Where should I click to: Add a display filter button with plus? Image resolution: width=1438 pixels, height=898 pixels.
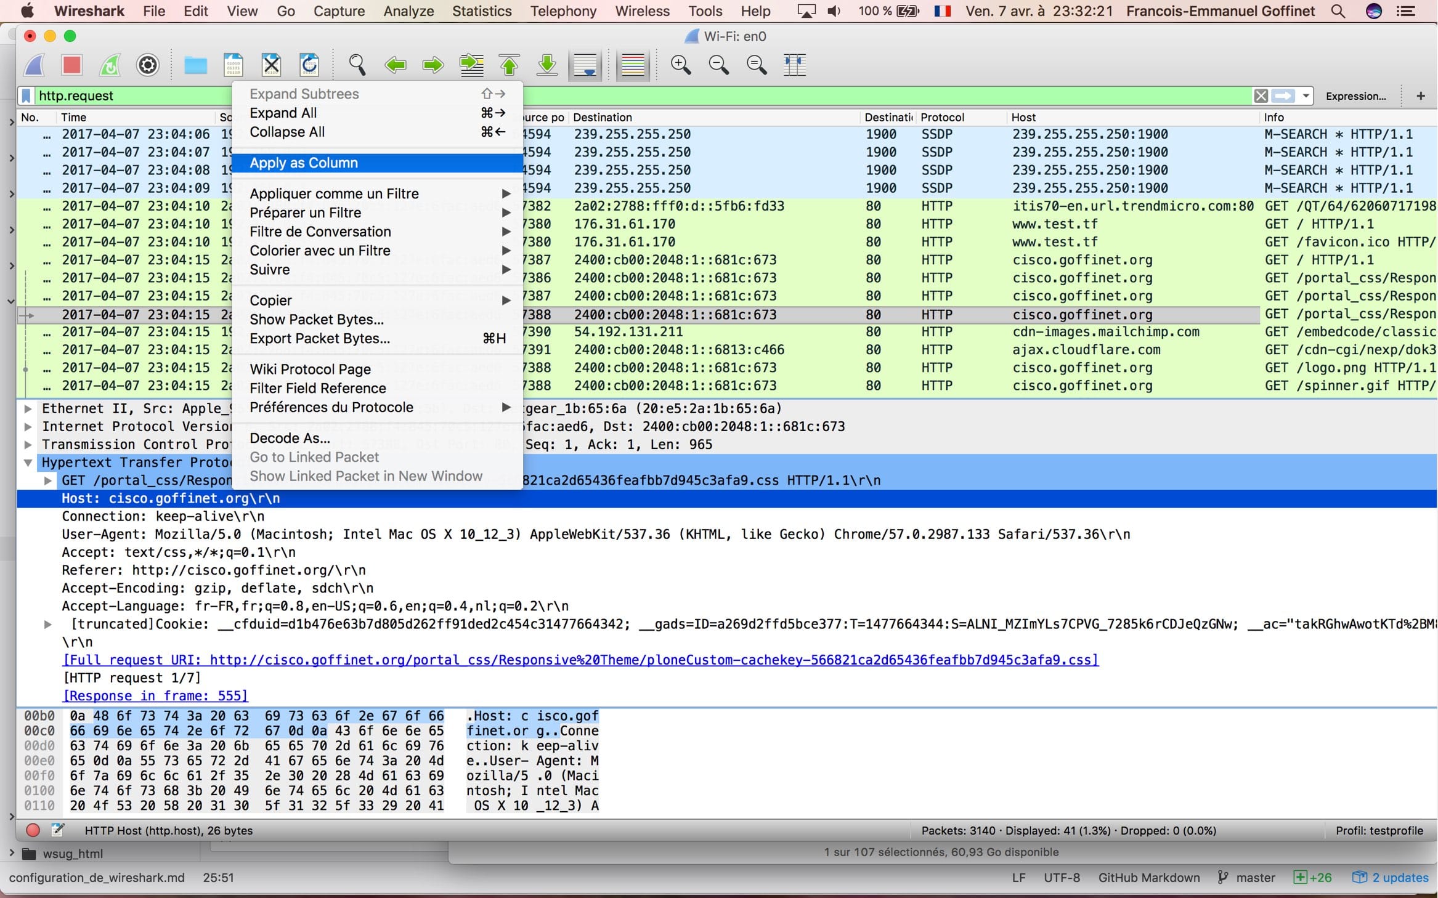click(x=1421, y=95)
